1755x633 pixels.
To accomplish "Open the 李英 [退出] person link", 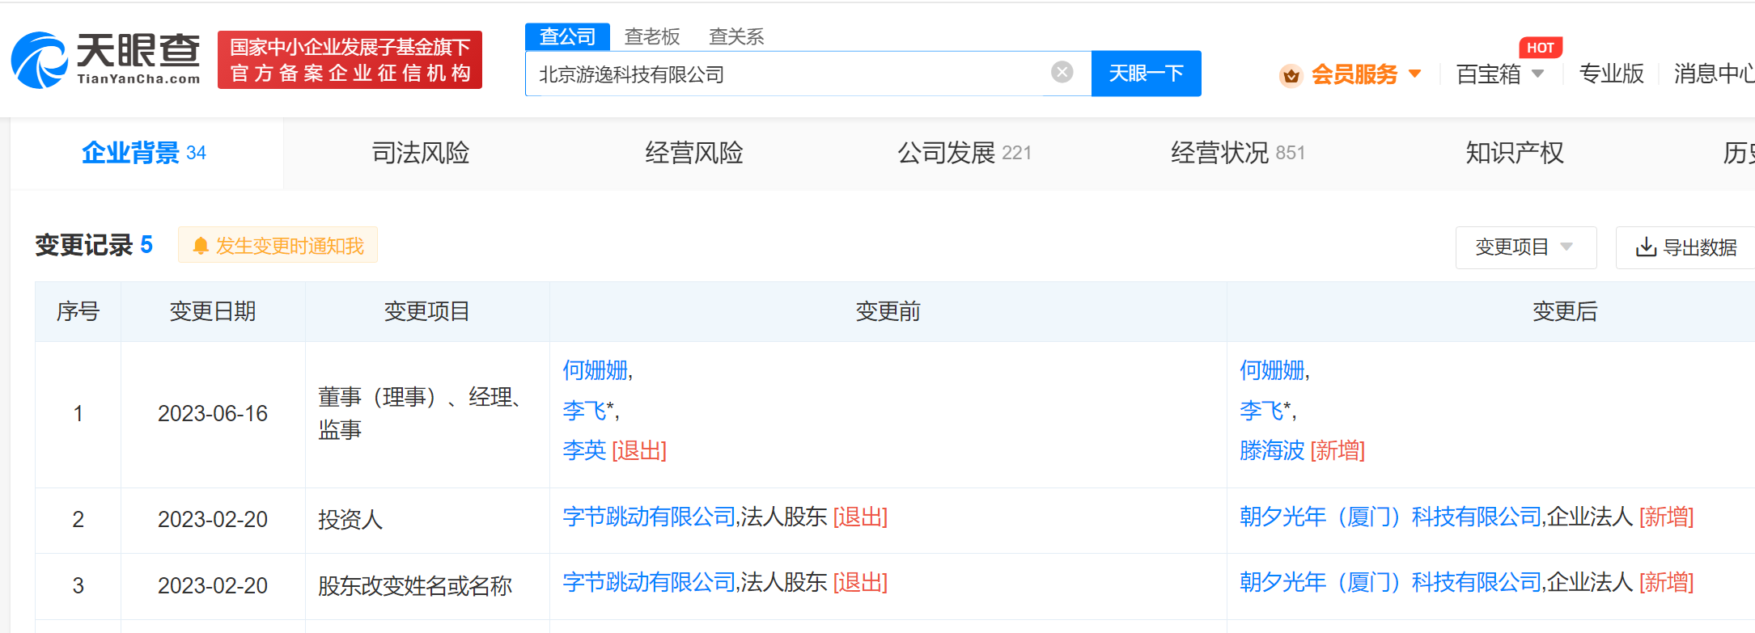I will (584, 450).
